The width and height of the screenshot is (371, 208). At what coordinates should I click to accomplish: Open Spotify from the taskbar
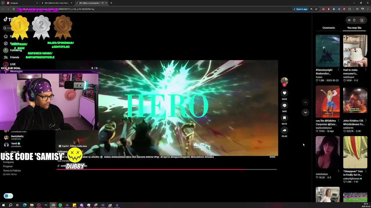[60, 205]
